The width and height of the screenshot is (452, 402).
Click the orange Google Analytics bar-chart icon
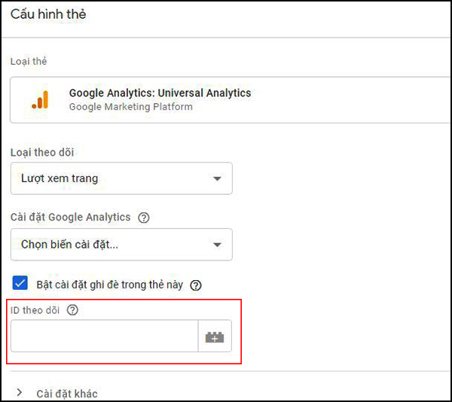click(40, 99)
